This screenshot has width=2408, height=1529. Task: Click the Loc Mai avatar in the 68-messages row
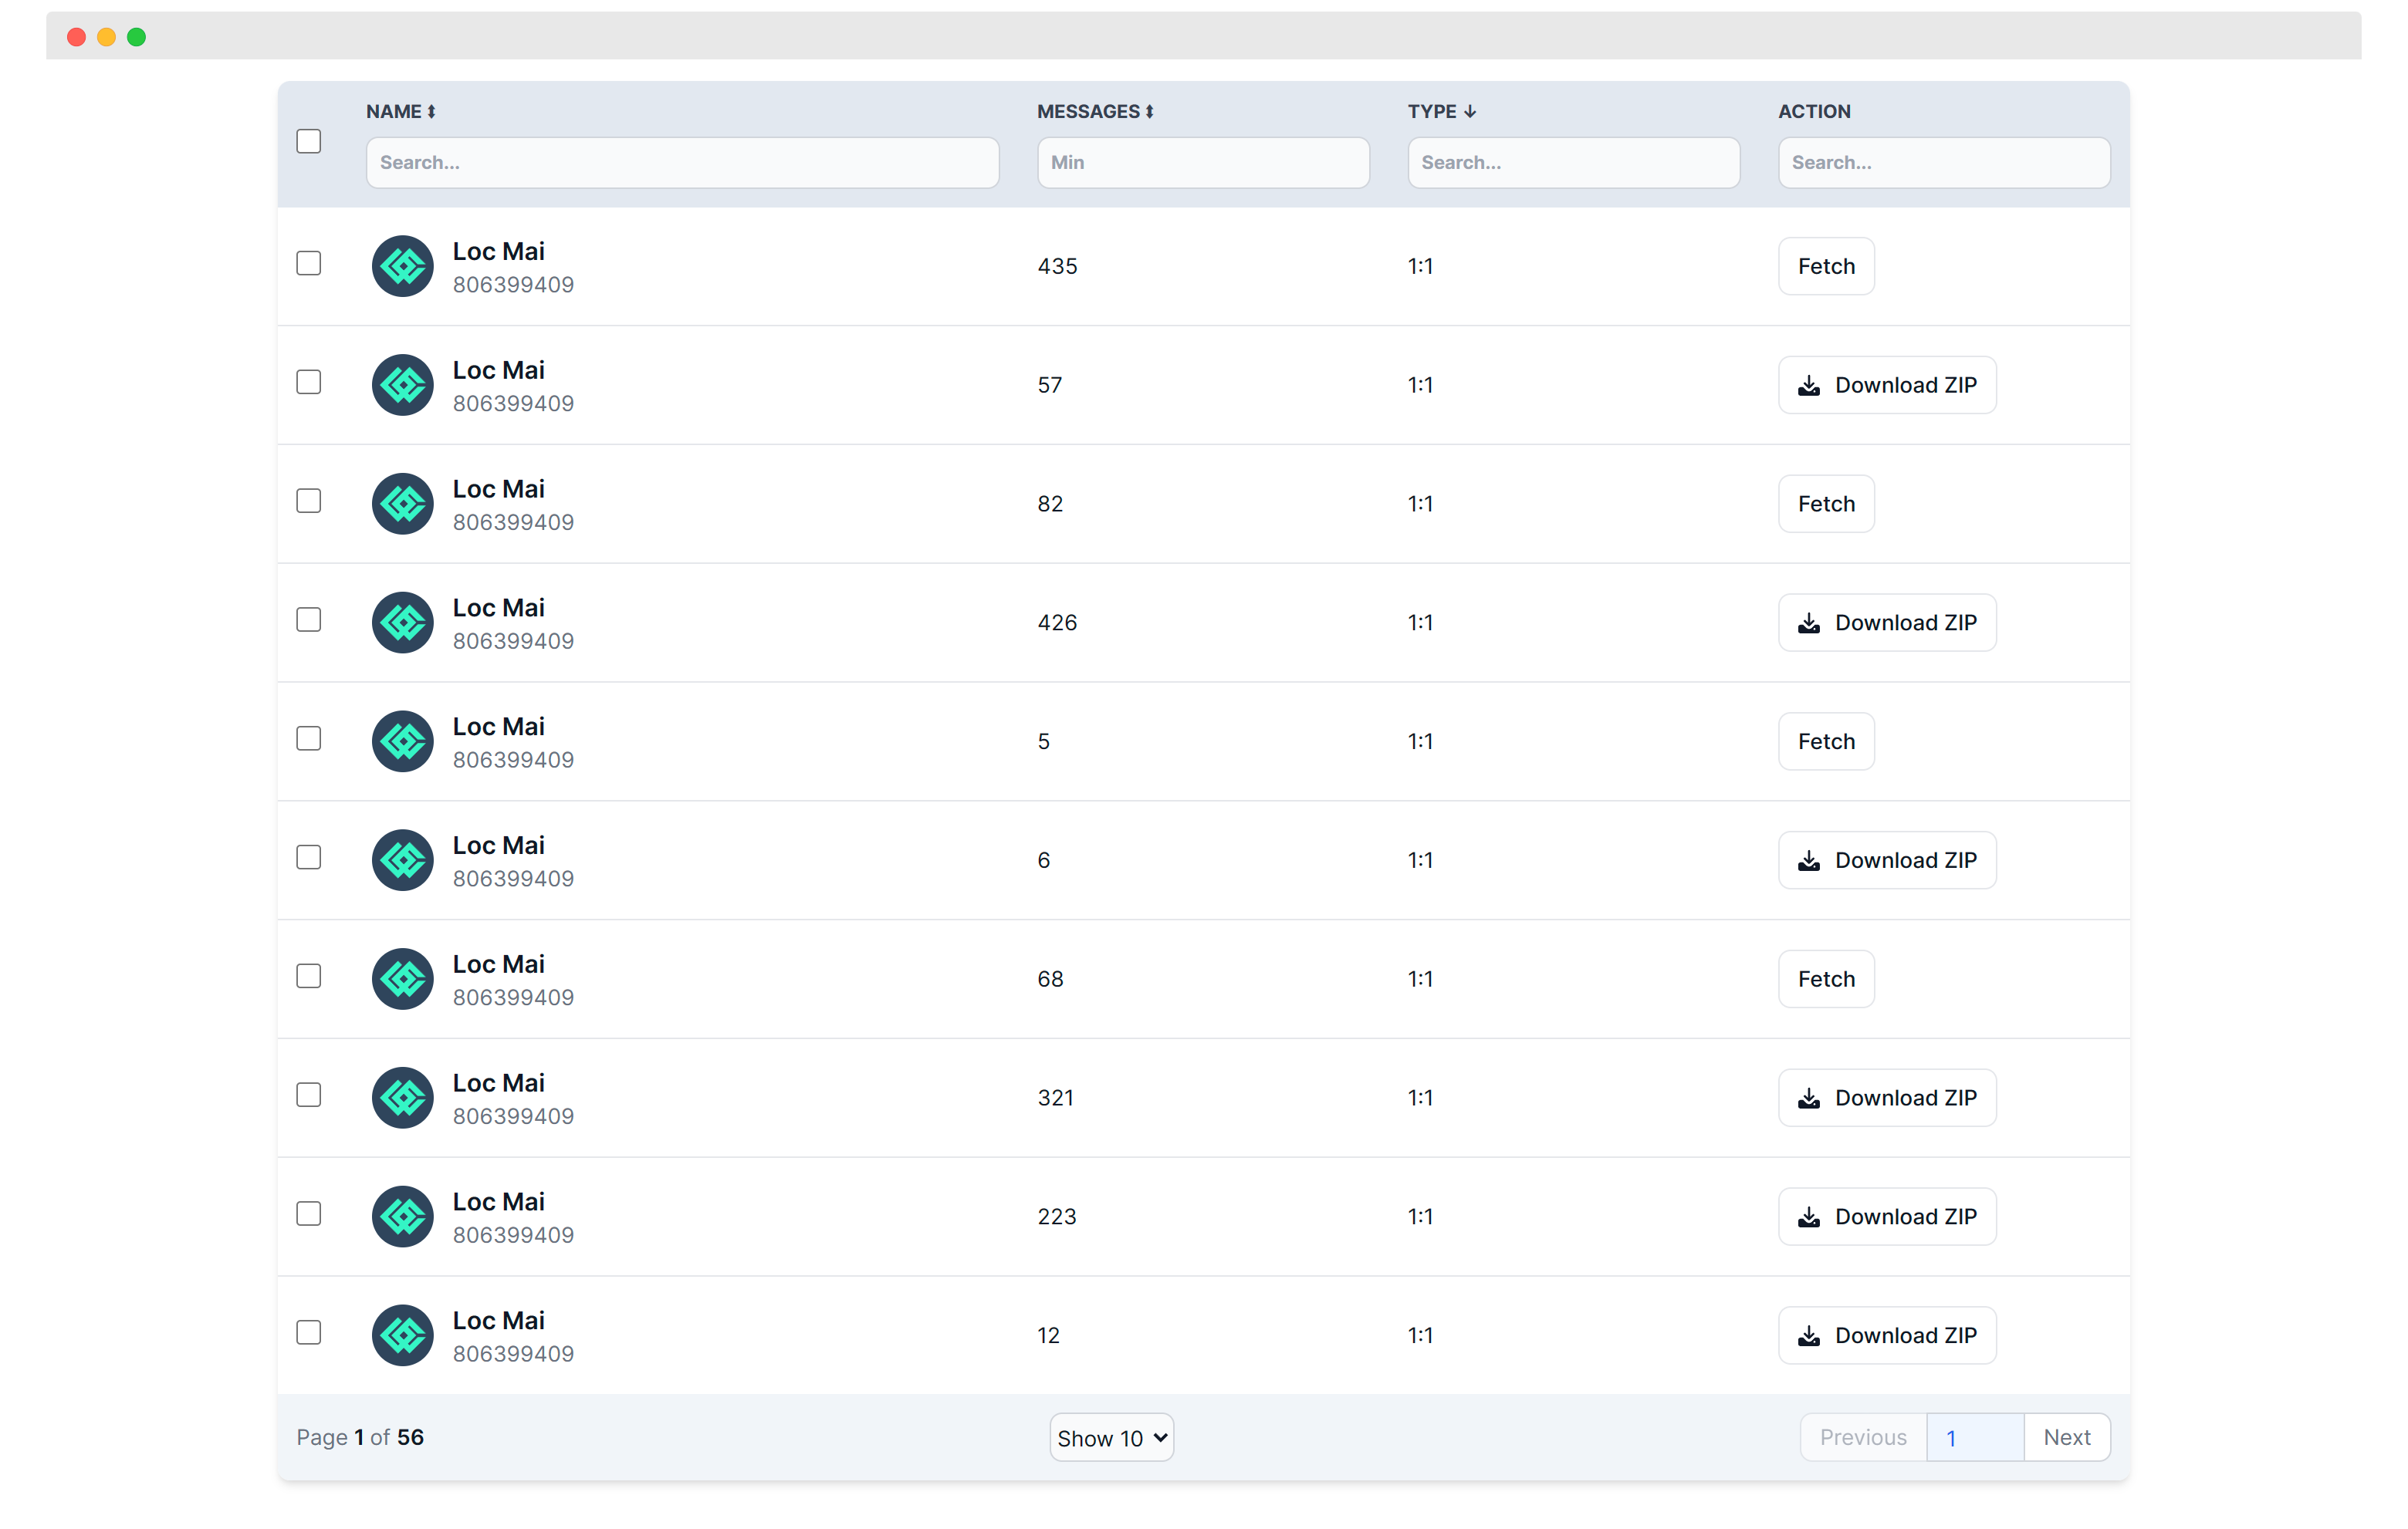point(402,978)
